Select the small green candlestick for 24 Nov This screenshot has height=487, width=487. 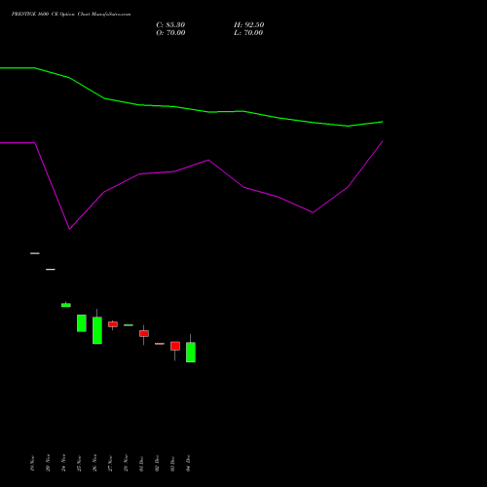[66, 305]
